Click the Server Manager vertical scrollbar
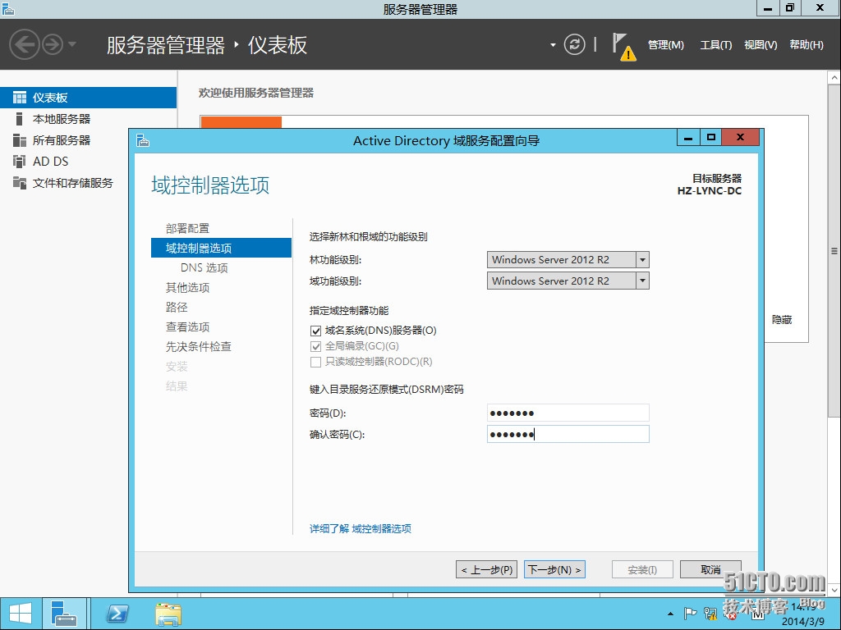The height and width of the screenshot is (630, 841). (x=834, y=252)
